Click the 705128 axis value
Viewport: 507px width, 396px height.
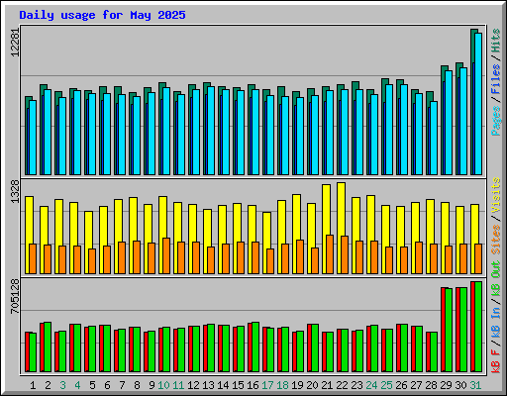[15, 297]
